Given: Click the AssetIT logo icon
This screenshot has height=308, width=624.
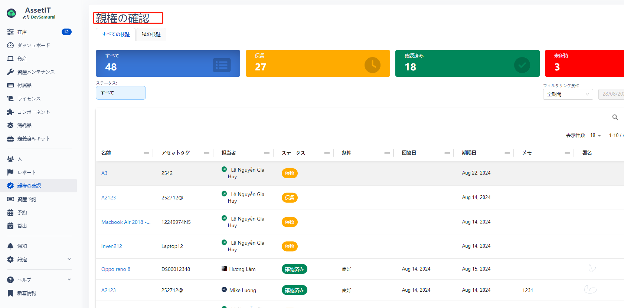Looking at the screenshot, I should coord(12,14).
